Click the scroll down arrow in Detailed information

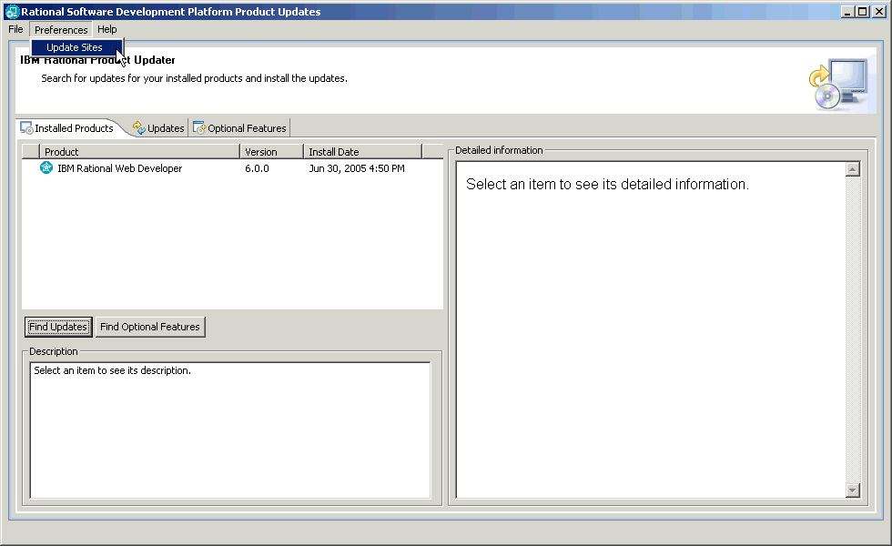pyautogui.click(x=852, y=490)
